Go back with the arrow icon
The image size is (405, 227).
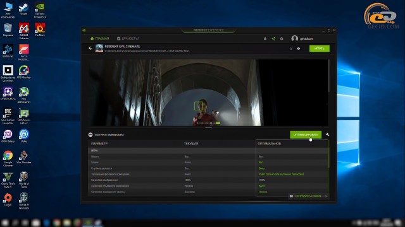click(x=90, y=48)
